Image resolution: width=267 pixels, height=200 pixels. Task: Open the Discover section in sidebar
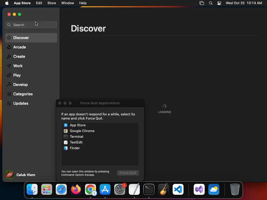[x=31, y=38]
